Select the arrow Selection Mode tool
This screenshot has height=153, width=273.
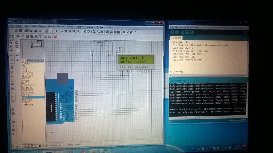tap(11, 43)
